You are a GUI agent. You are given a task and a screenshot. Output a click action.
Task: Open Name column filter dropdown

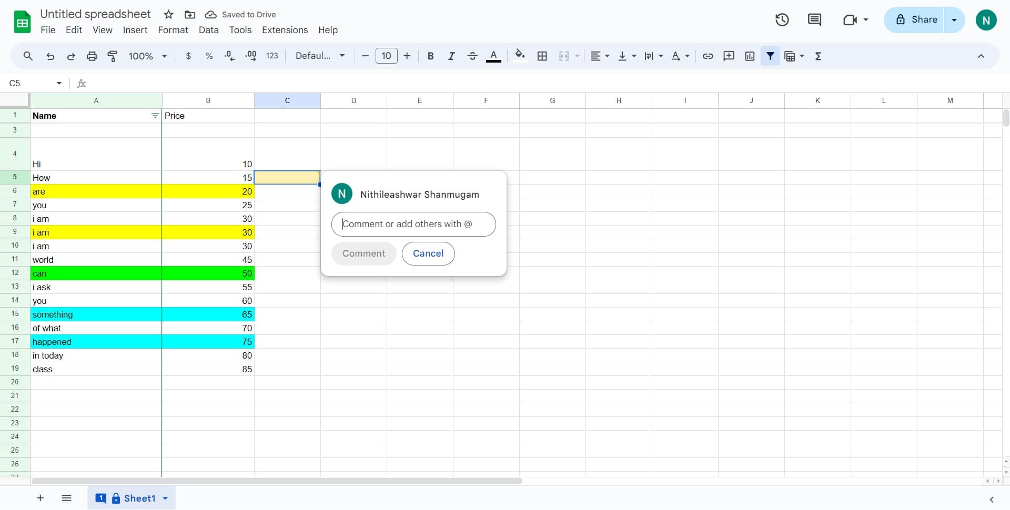click(x=155, y=116)
